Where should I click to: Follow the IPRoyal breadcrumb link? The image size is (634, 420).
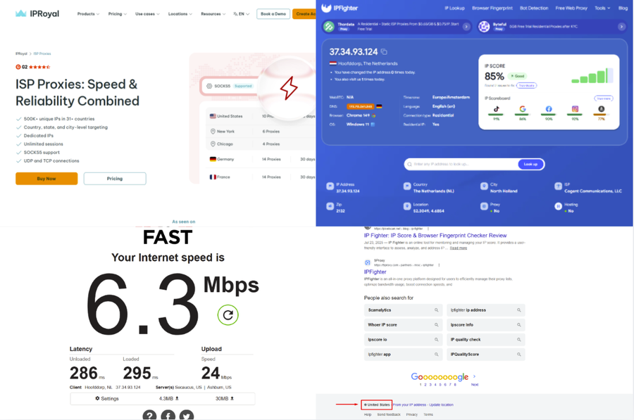21,53
